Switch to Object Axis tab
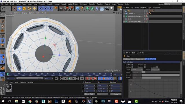The width and height of the screenshot is (185, 104). [x=139, y=59]
